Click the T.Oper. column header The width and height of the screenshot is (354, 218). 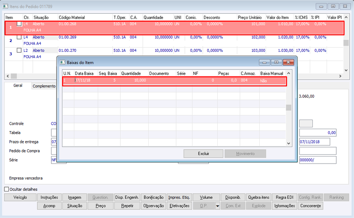pyautogui.click(x=121, y=17)
